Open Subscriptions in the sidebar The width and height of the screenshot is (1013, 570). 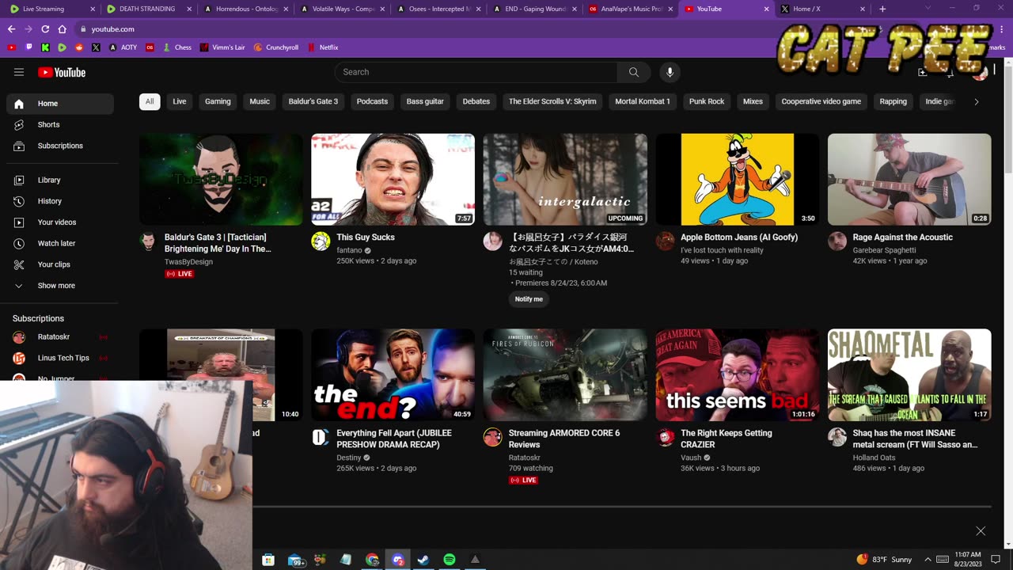(x=60, y=146)
